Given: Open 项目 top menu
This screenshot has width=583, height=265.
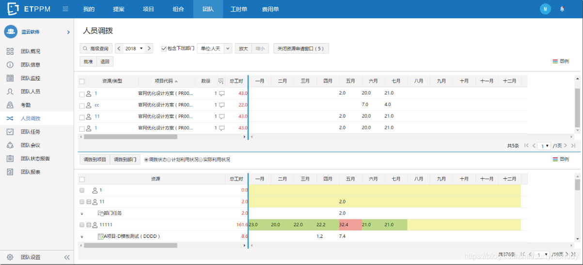Looking at the screenshot, I should pos(148,9).
